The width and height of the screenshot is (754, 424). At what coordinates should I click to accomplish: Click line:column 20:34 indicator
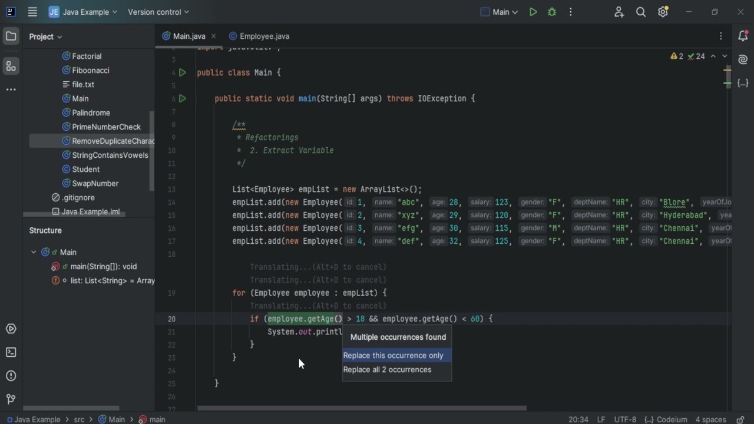(x=578, y=419)
